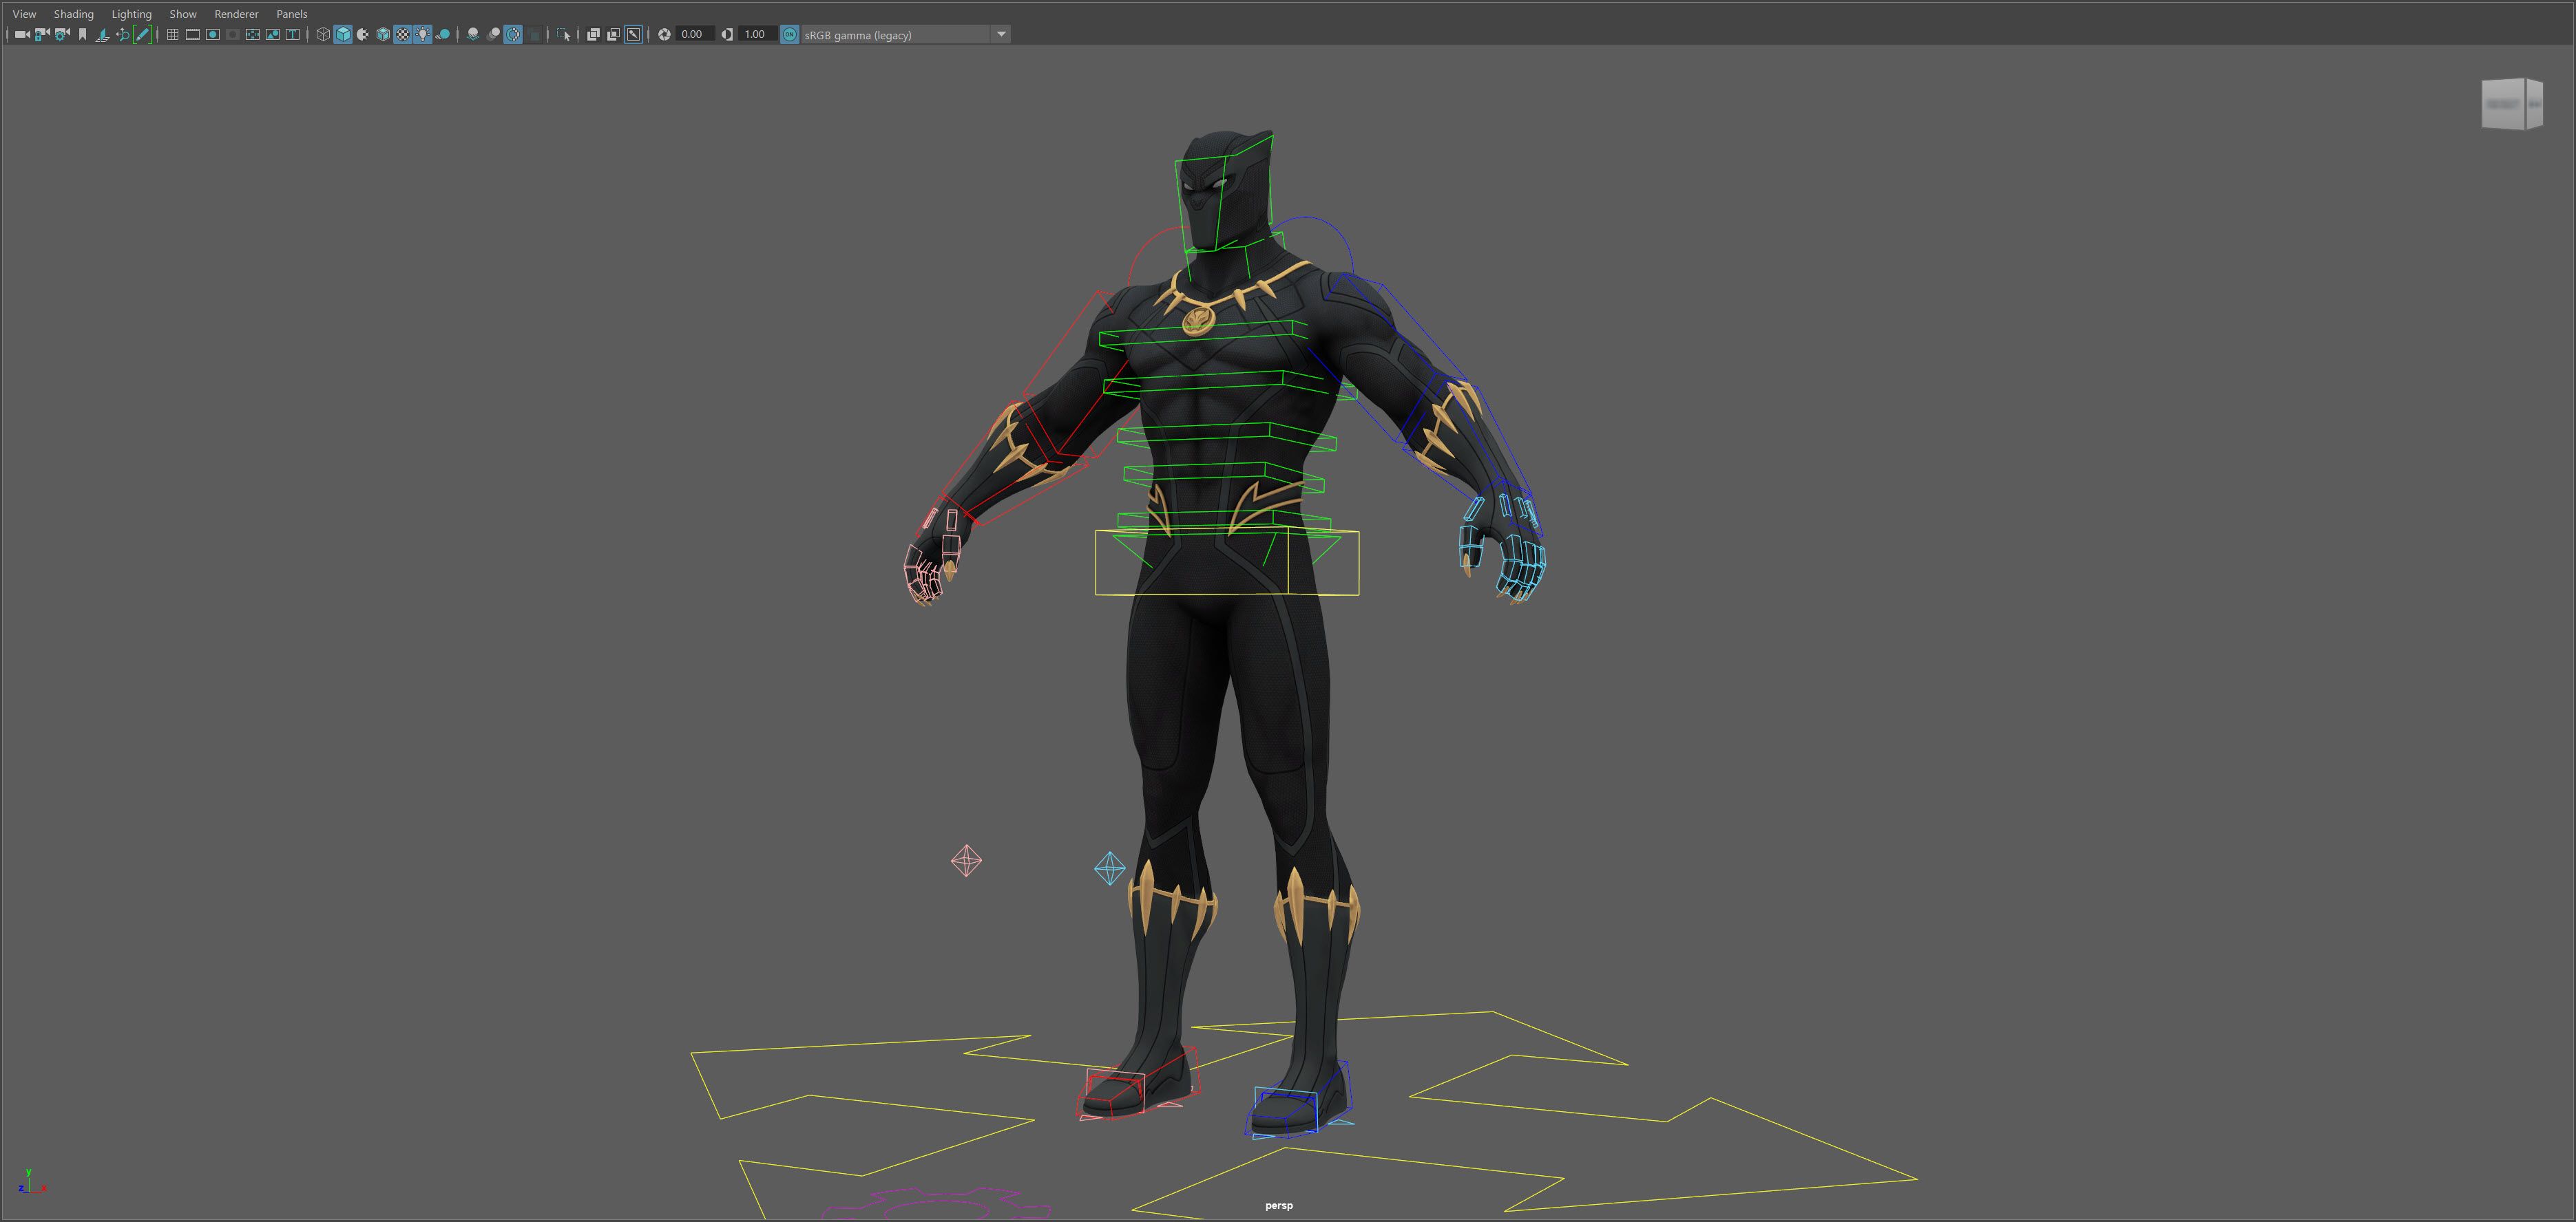Open the View menu
The width and height of the screenshot is (2576, 1222).
pyautogui.click(x=24, y=14)
